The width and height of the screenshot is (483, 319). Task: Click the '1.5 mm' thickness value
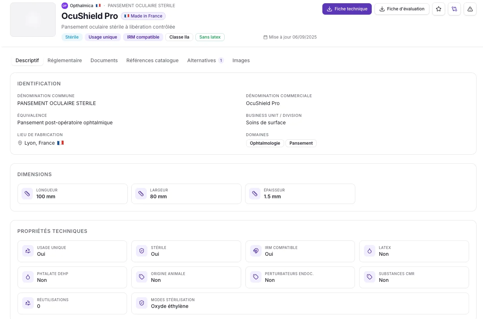tap(272, 196)
